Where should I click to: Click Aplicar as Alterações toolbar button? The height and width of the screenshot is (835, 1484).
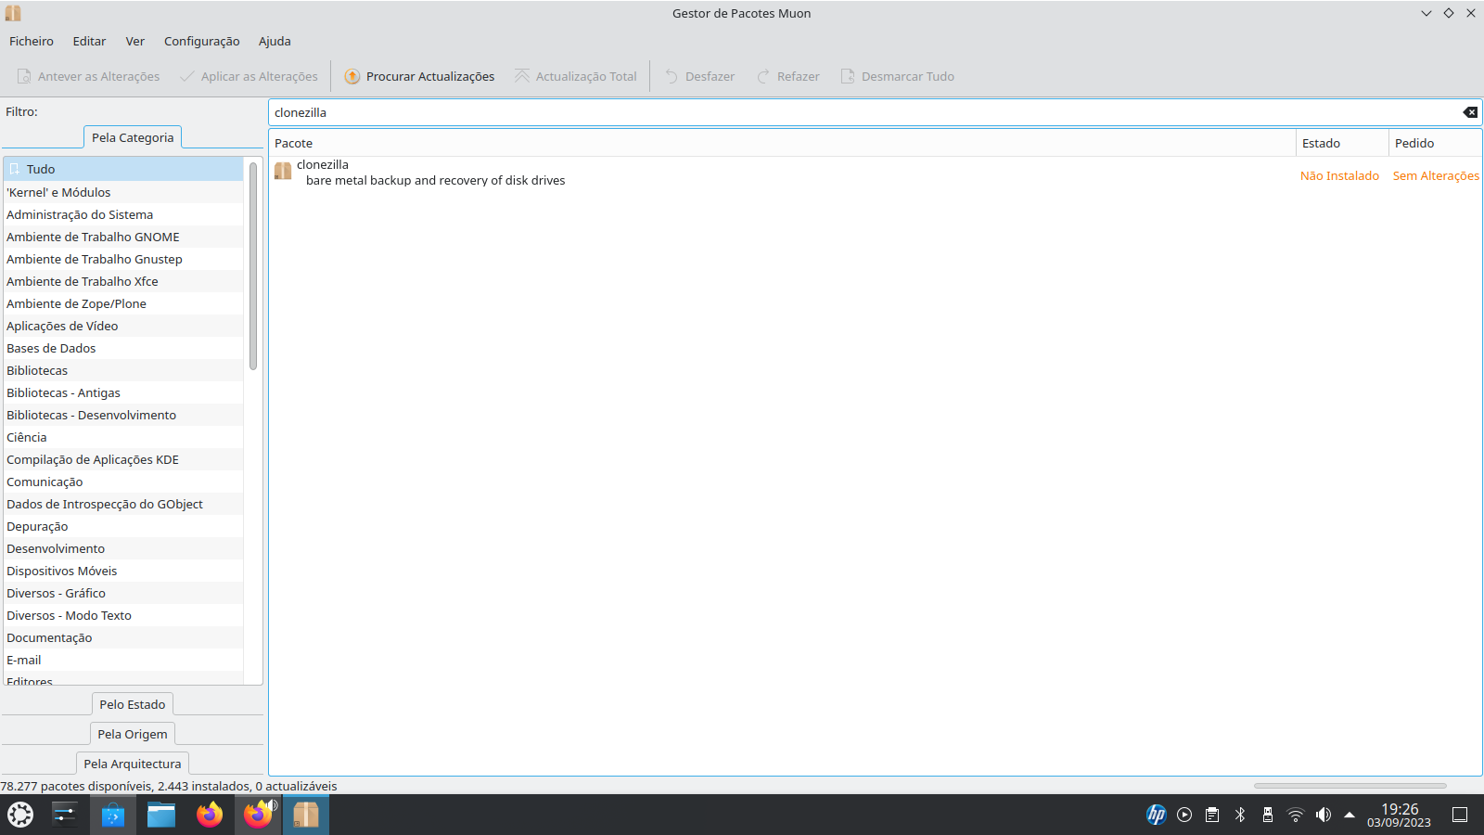249,76
